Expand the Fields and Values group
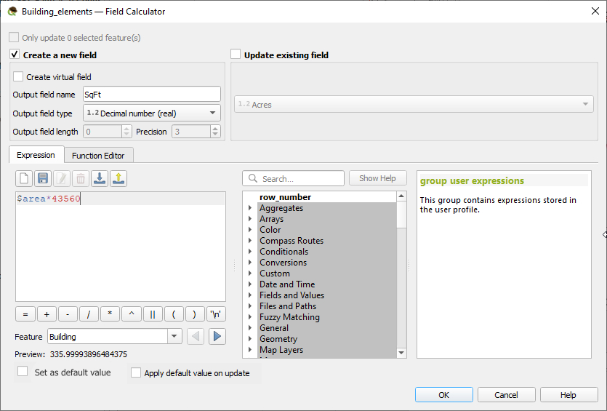The width and height of the screenshot is (607, 411). pos(250,295)
